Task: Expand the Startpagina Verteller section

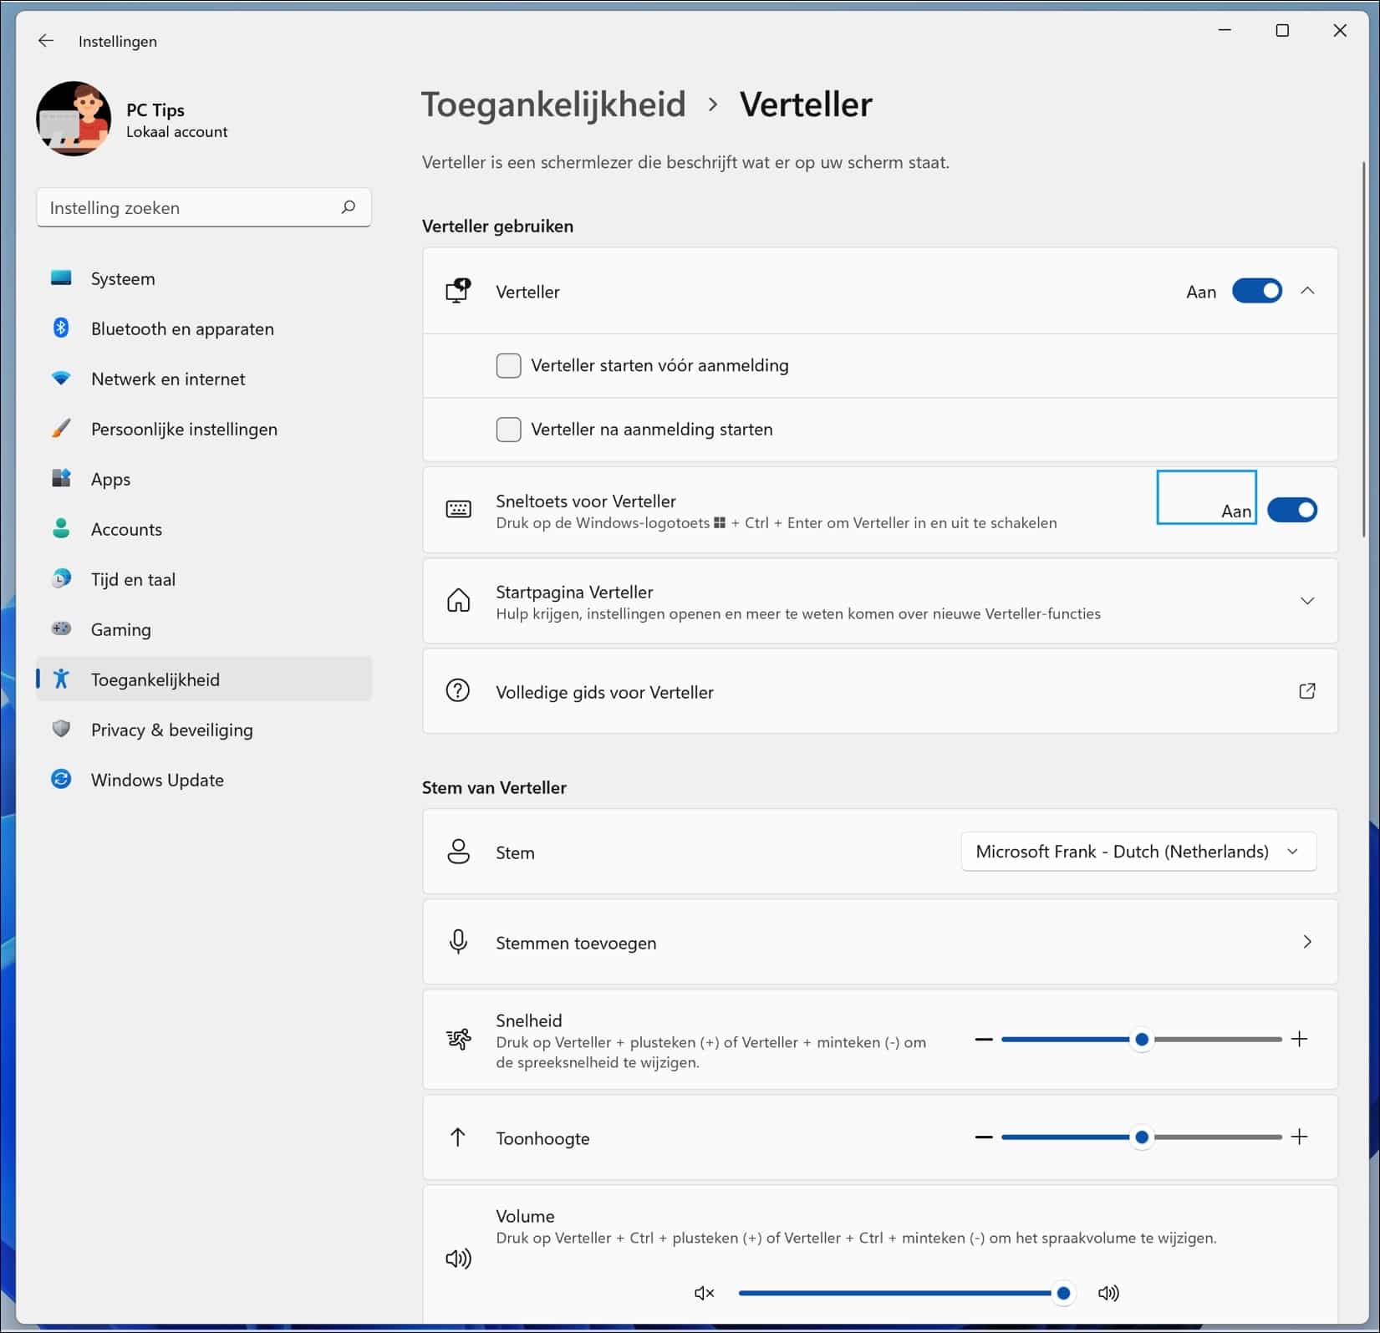Action: click(x=1307, y=600)
